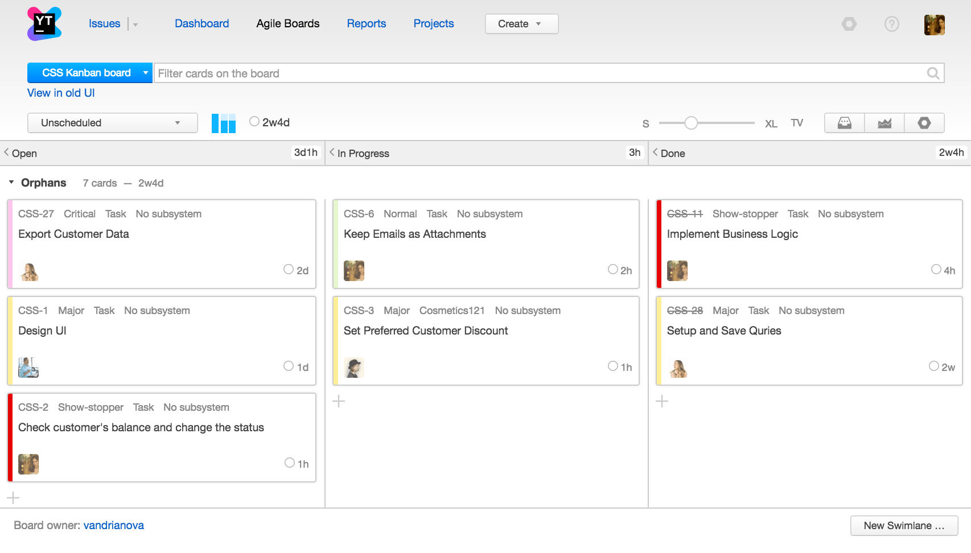This screenshot has height=553, width=971.
Task: Add card plus icon in Done column
Action: 662,402
